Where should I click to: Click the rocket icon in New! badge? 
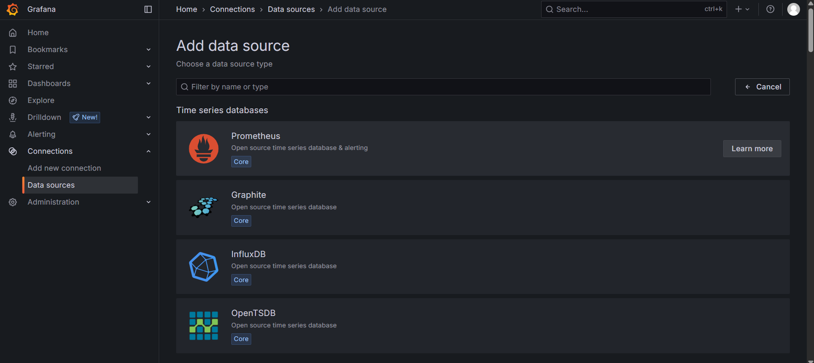[x=76, y=117]
